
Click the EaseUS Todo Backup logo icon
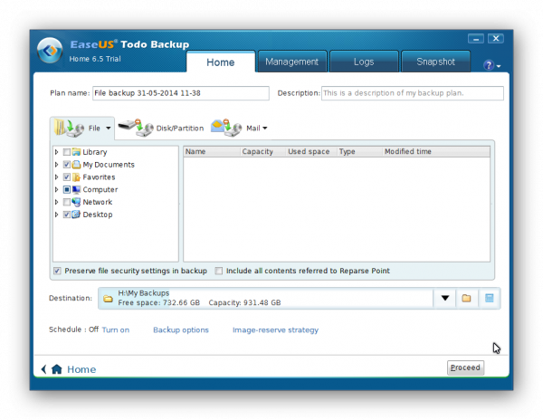50,51
